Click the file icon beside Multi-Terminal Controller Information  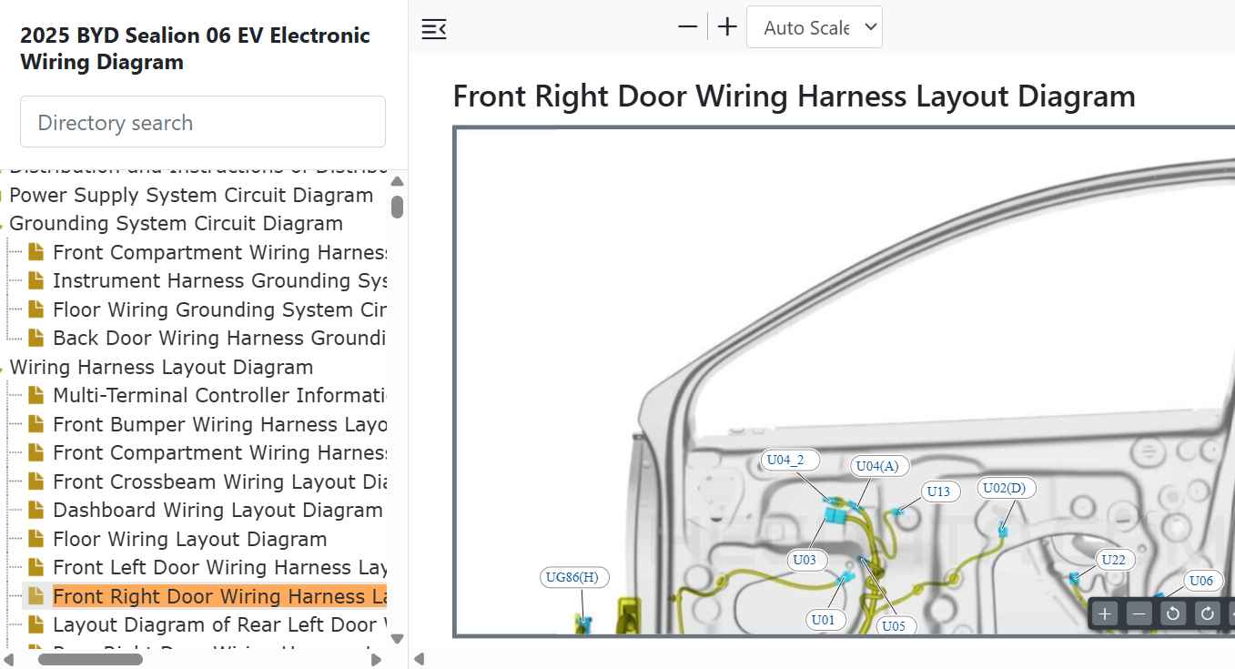[x=36, y=395]
